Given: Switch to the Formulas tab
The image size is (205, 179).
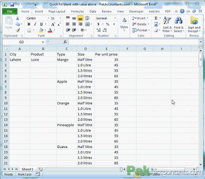Looking at the screenshot, I should click(78, 12).
